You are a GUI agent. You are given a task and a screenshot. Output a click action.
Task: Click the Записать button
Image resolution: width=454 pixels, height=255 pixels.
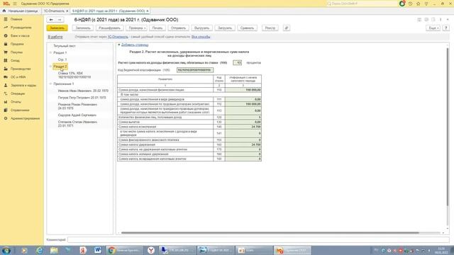pos(57,28)
